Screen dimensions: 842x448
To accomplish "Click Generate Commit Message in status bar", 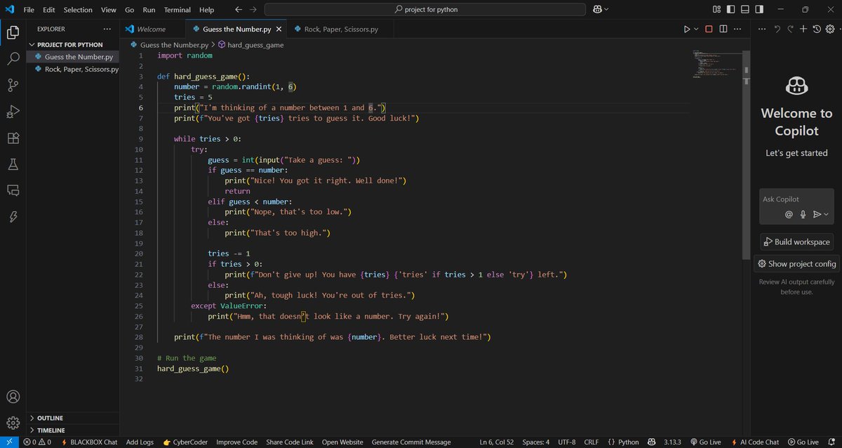I will click(x=411, y=442).
